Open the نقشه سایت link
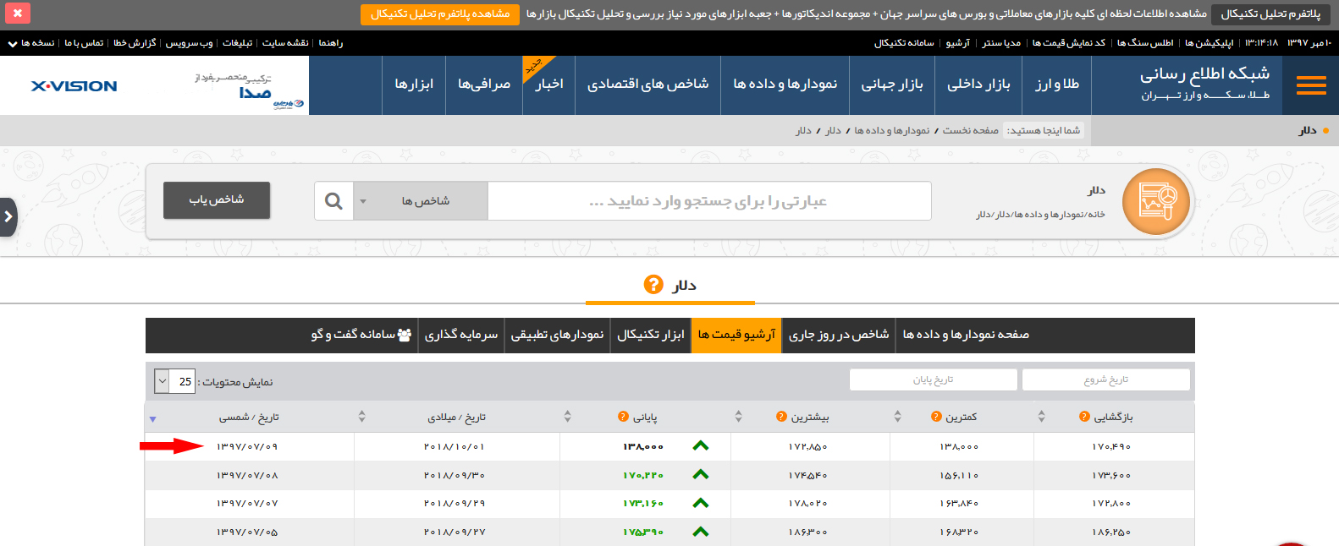 point(285,43)
